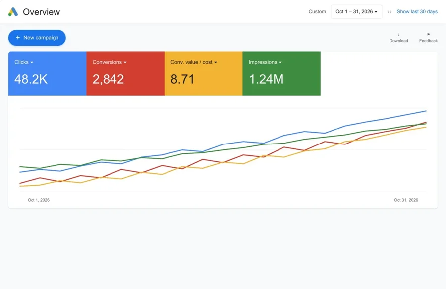The image size is (446, 289).
Task: Expand the Clicks metric dropdown
Action: (x=24, y=62)
